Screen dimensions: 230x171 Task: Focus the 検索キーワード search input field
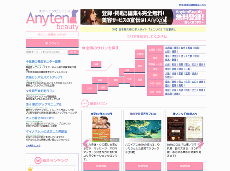click(46, 52)
